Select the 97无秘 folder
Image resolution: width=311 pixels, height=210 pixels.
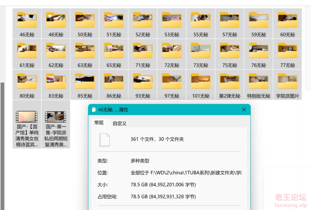pos(172,85)
